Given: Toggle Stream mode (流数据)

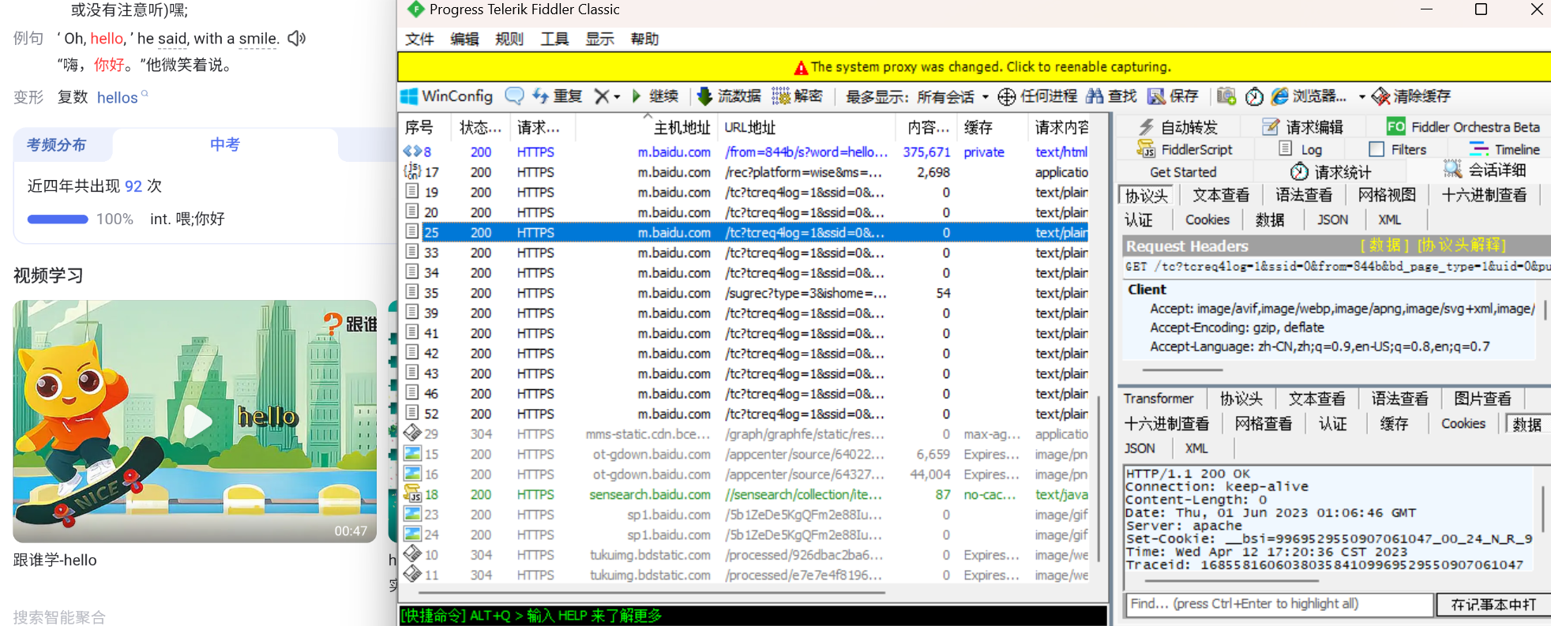Looking at the screenshot, I should [728, 96].
